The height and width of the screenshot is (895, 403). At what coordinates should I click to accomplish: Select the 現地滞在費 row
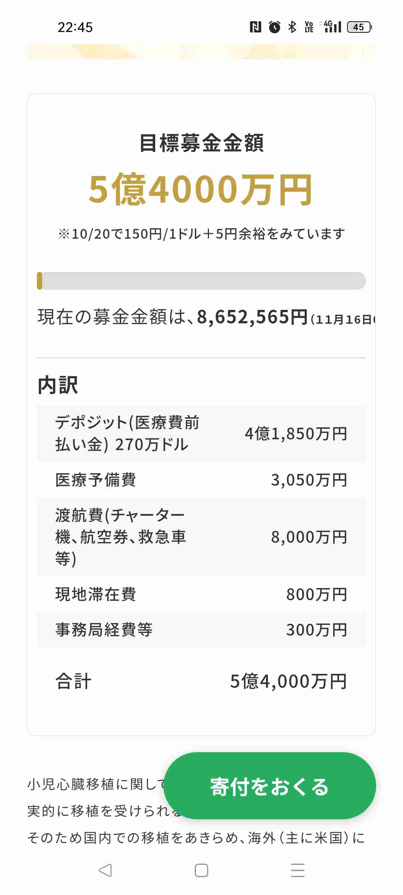(x=201, y=594)
